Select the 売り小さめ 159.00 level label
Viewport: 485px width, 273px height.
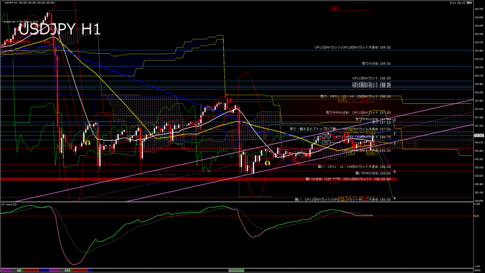click(377, 64)
